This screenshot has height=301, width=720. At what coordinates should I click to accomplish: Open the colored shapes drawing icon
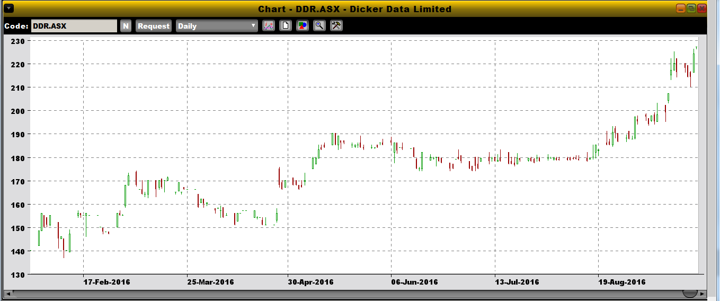pos(303,25)
